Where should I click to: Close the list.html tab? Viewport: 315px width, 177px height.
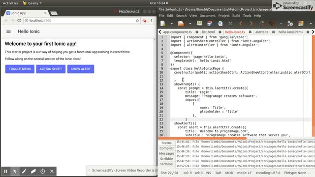click(x=220, y=32)
